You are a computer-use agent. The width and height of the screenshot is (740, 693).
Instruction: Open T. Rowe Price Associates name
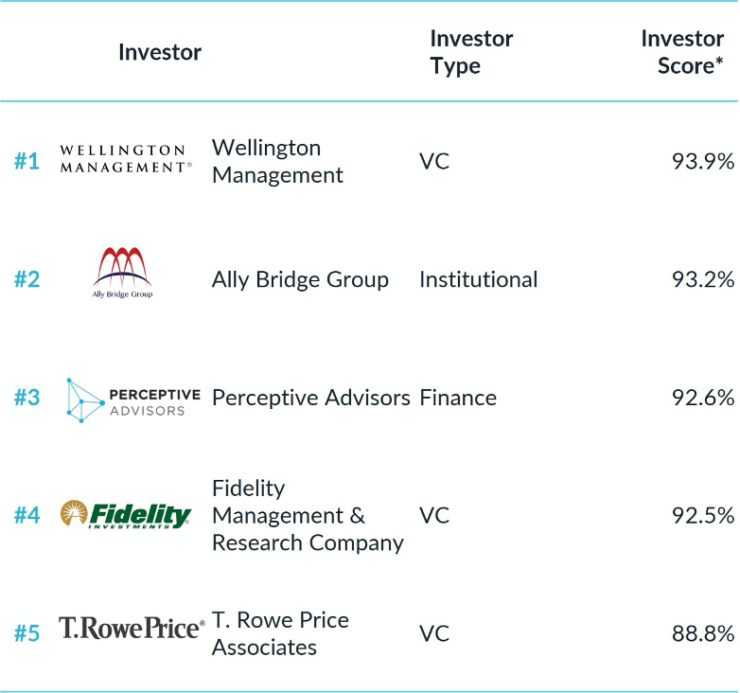[280, 633]
